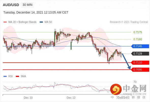150x102 pixels.
Task: Select the MA 50 legend label
Action: (48, 22)
